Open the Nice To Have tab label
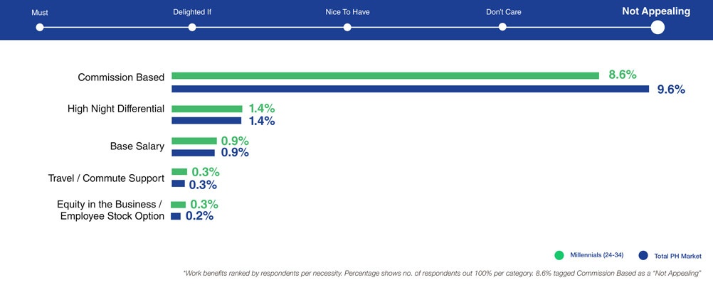 tap(347, 12)
